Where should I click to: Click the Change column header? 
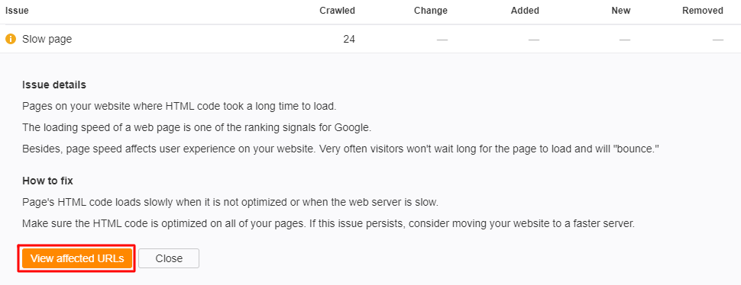(431, 11)
